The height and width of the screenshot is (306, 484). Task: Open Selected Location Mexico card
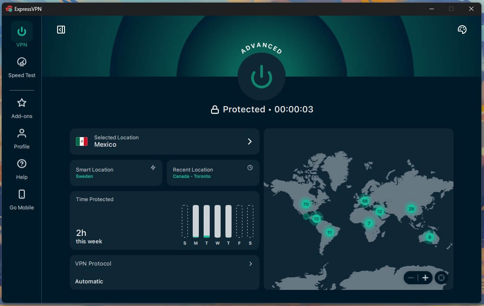tap(164, 141)
